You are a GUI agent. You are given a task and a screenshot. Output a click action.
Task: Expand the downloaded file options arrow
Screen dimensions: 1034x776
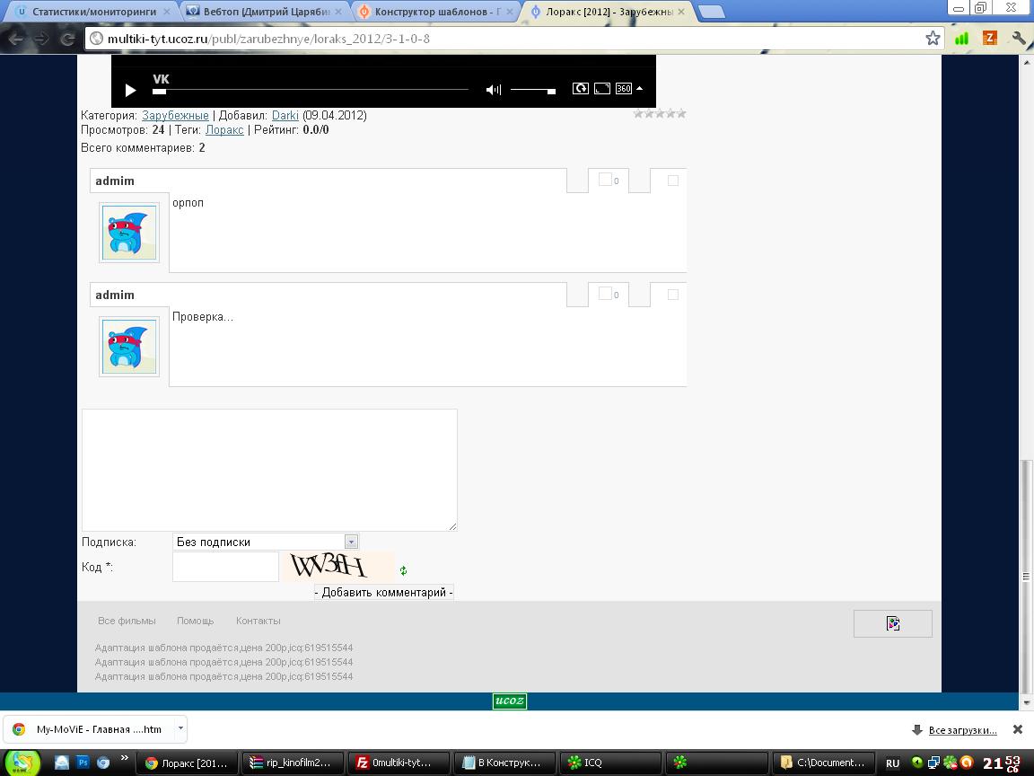[180, 728]
